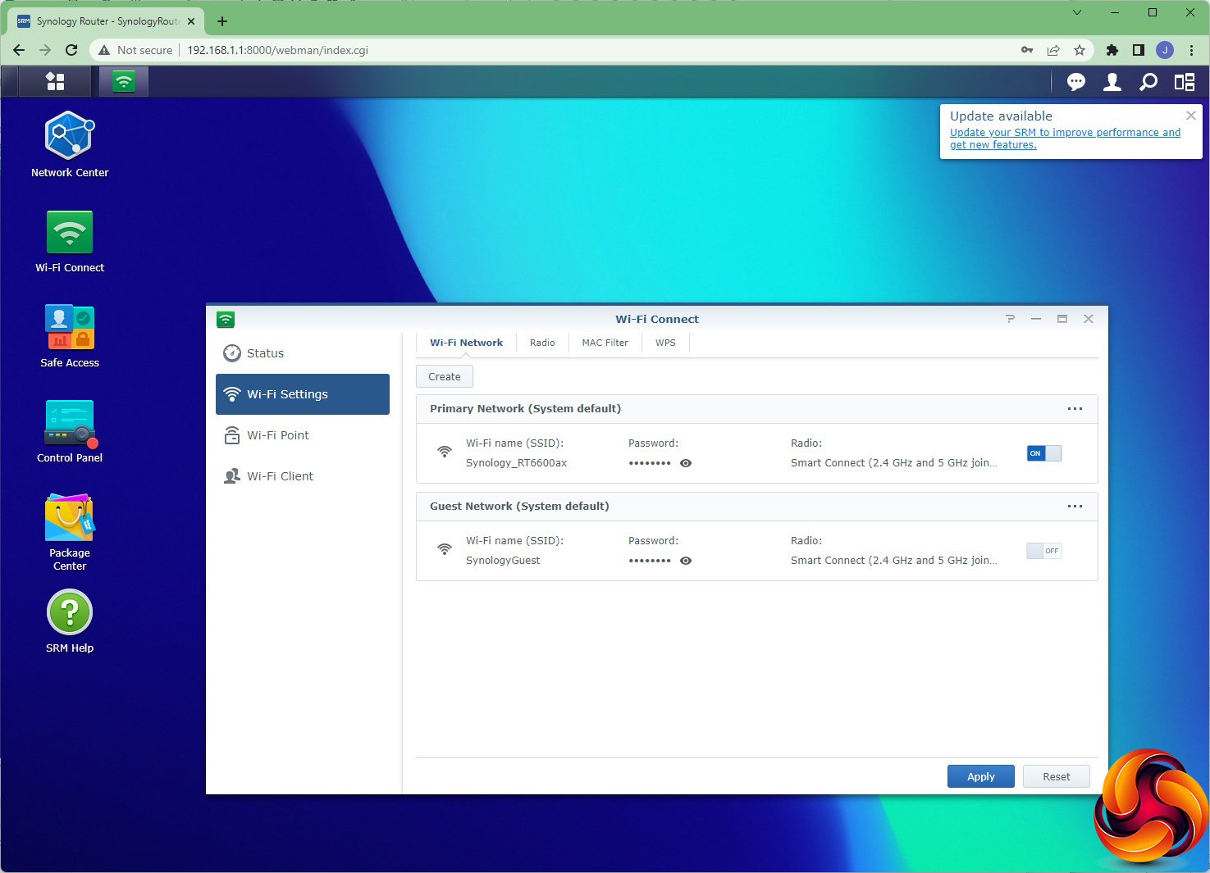Reset the Wi-Fi settings
Screen dimensions: 1210x873
(1057, 776)
